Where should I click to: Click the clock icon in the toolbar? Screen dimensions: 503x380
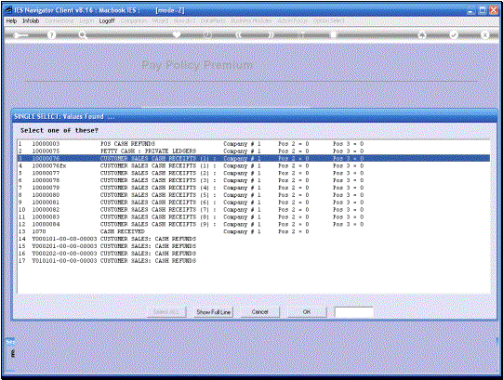(207, 35)
